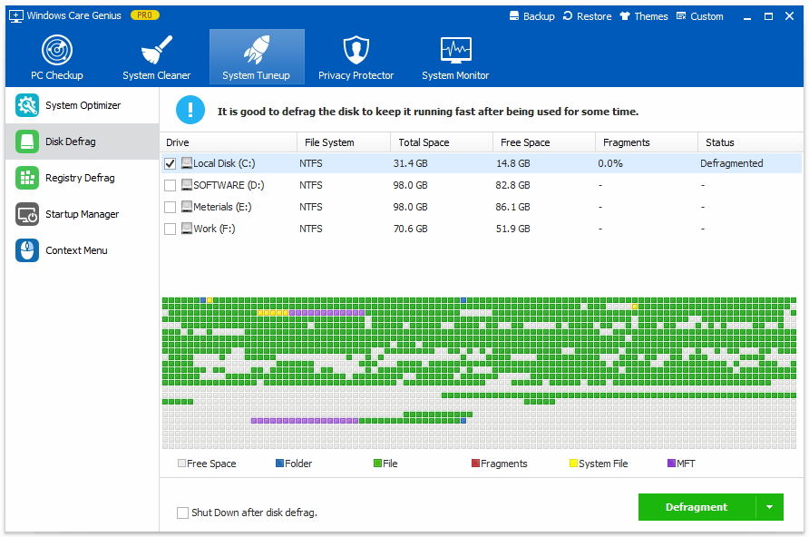The width and height of the screenshot is (809, 537).
Task: Click the Context Menu mouse icon
Action: coord(27,250)
